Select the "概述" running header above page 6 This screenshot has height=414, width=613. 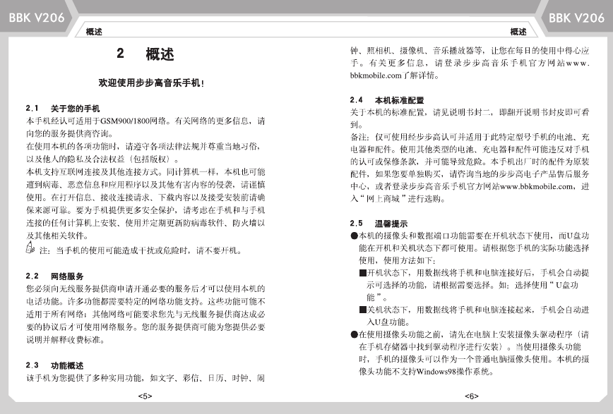click(518, 32)
